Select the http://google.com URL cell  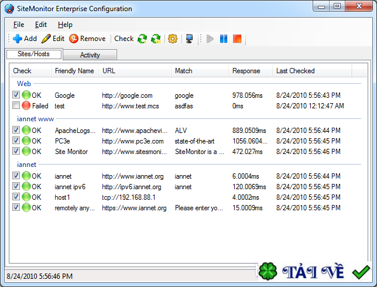tap(127, 95)
